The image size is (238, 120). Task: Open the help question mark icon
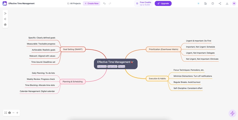point(213,4)
